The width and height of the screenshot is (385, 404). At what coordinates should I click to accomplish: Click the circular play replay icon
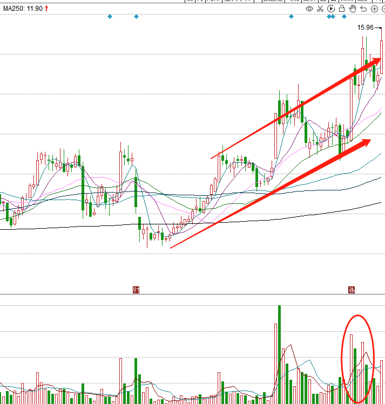(x=331, y=9)
